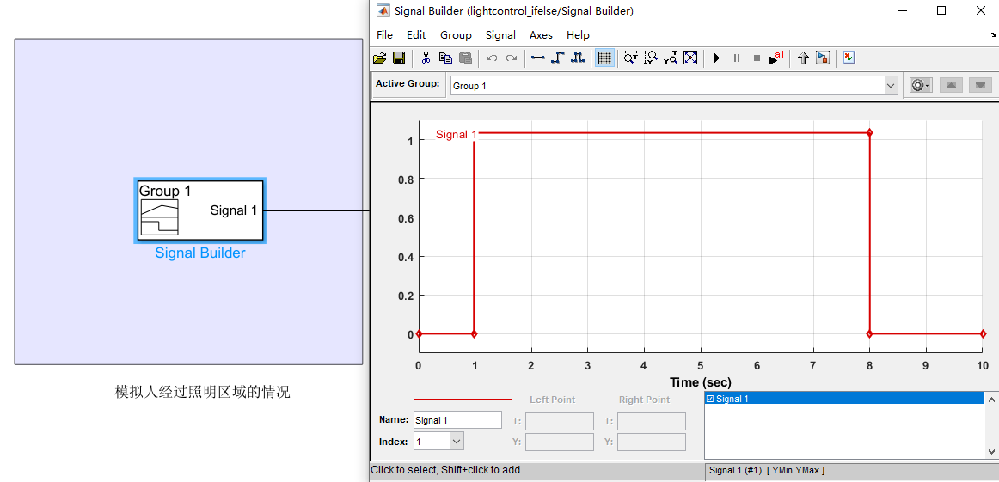Select waveform point at time 8, value 0
This screenshot has width=999, height=482.
click(869, 333)
